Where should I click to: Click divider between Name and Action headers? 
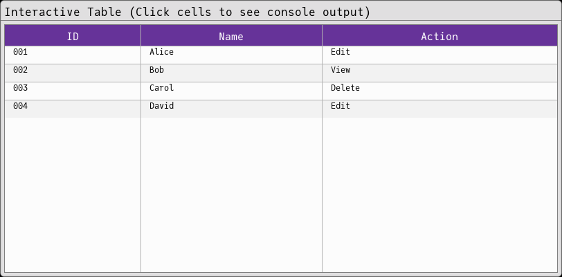(x=322, y=36)
